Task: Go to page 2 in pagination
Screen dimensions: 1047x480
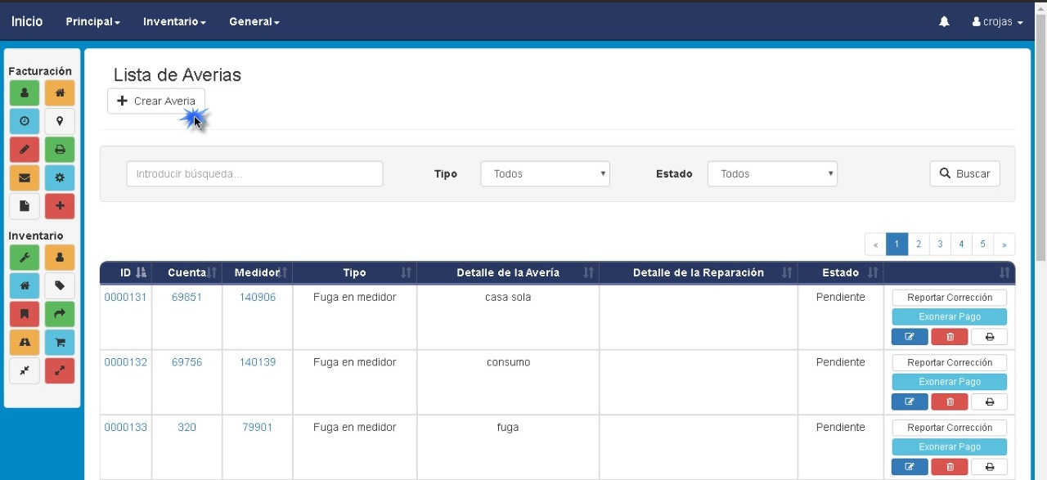Action: click(x=919, y=244)
